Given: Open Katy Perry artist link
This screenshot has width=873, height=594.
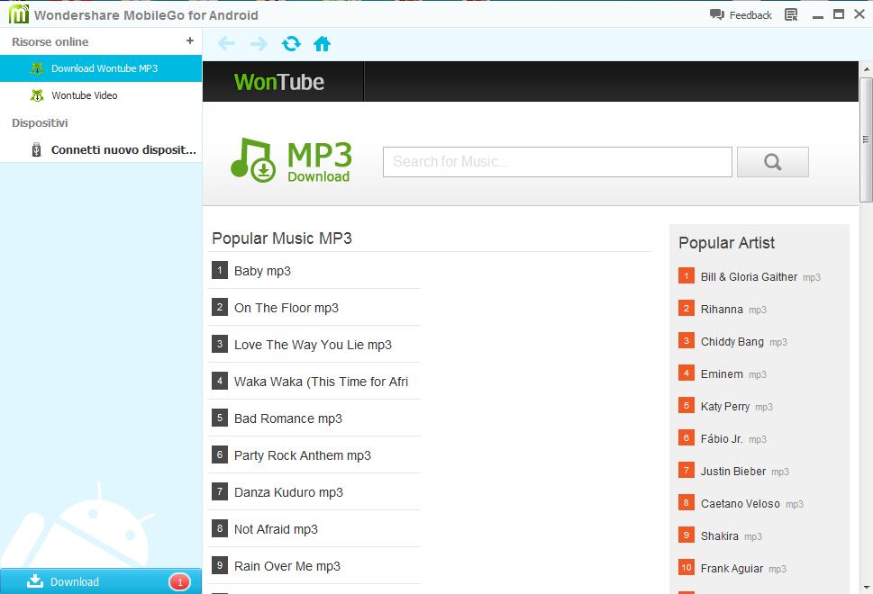Looking at the screenshot, I should [725, 407].
